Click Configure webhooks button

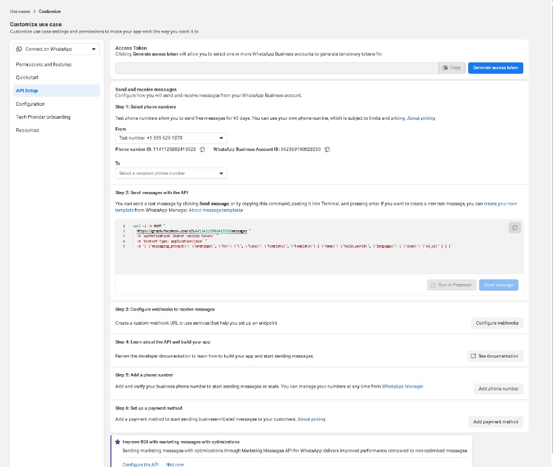[497, 323]
